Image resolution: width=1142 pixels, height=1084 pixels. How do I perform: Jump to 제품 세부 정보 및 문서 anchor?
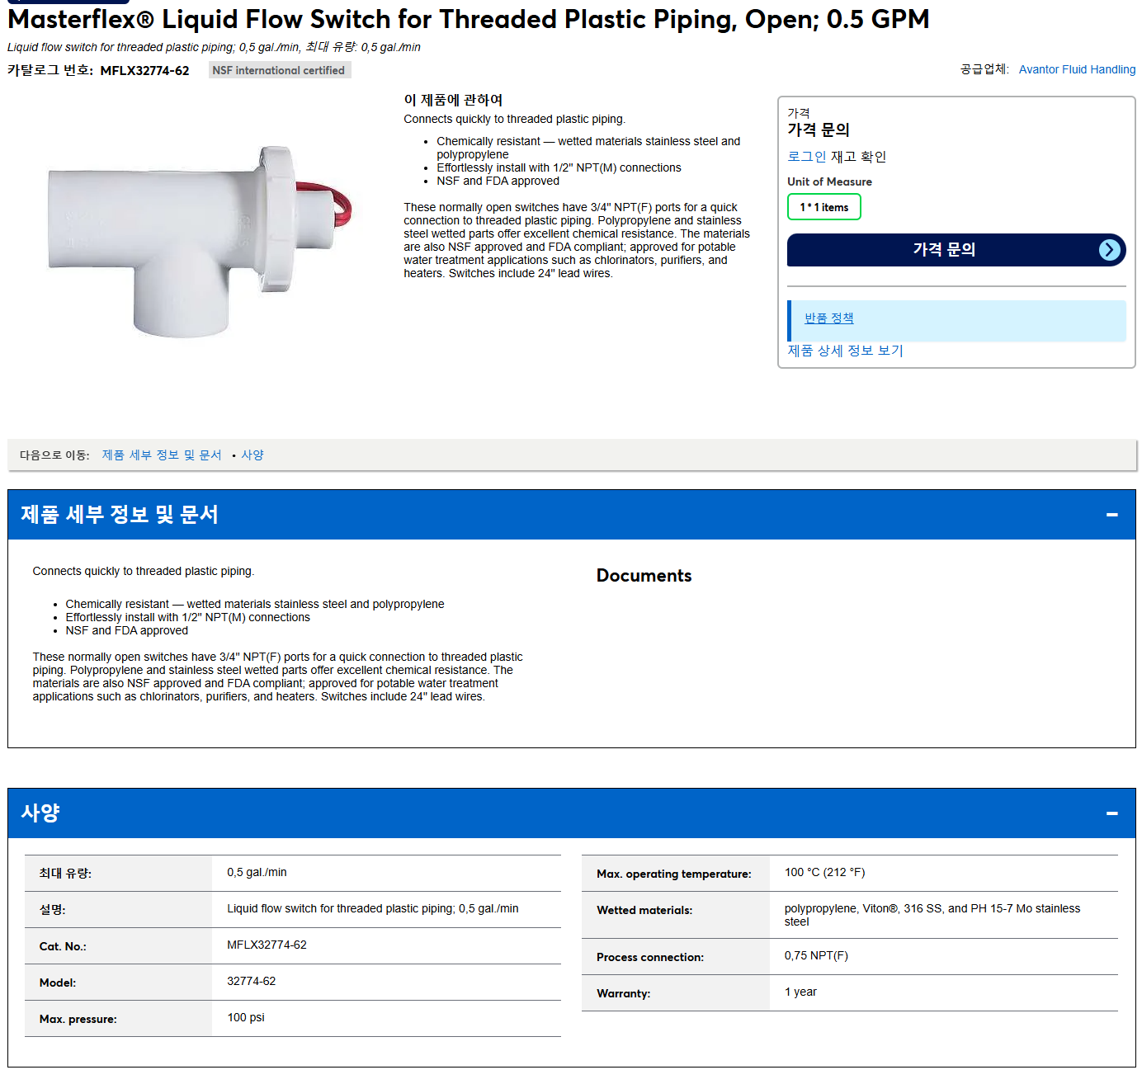pyautogui.click(x=162, y=455)
